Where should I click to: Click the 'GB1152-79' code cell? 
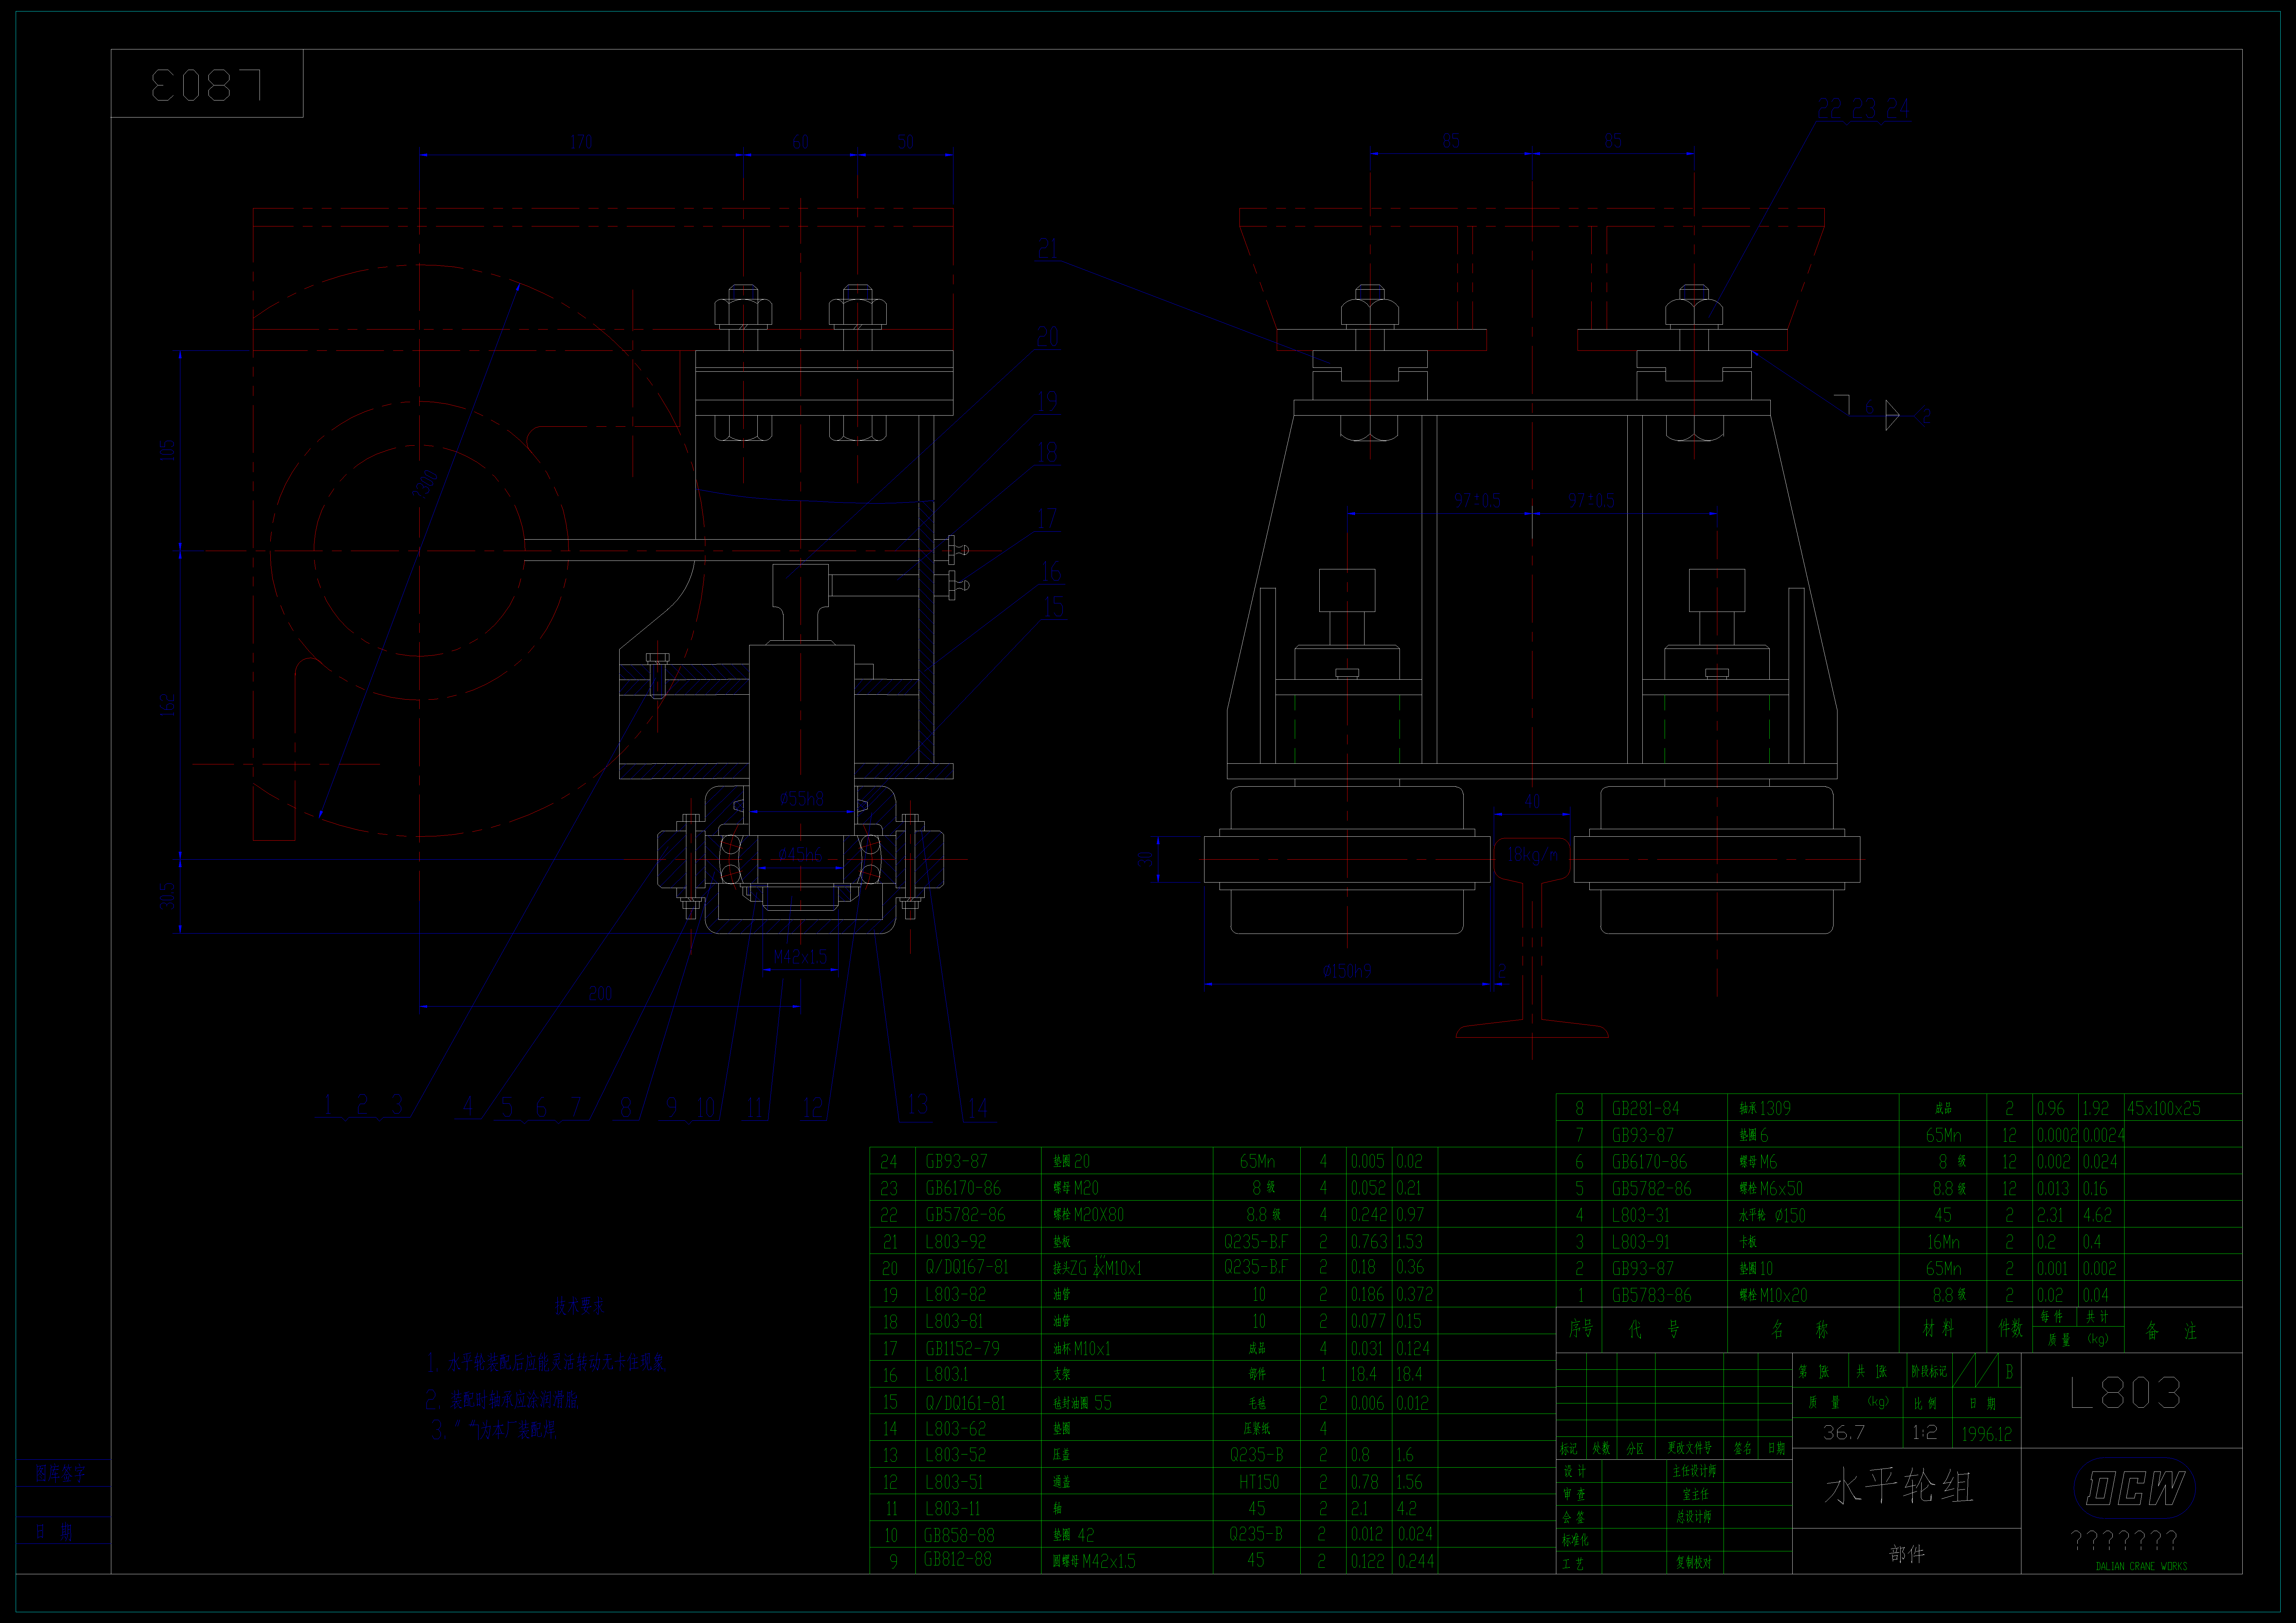pos(962,1348)
